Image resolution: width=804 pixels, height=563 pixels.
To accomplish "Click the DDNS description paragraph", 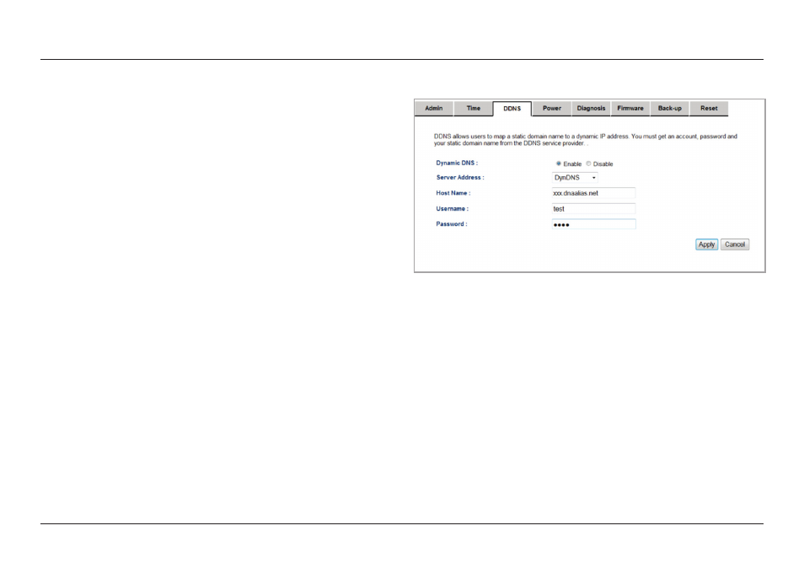I will coord(586,140).
